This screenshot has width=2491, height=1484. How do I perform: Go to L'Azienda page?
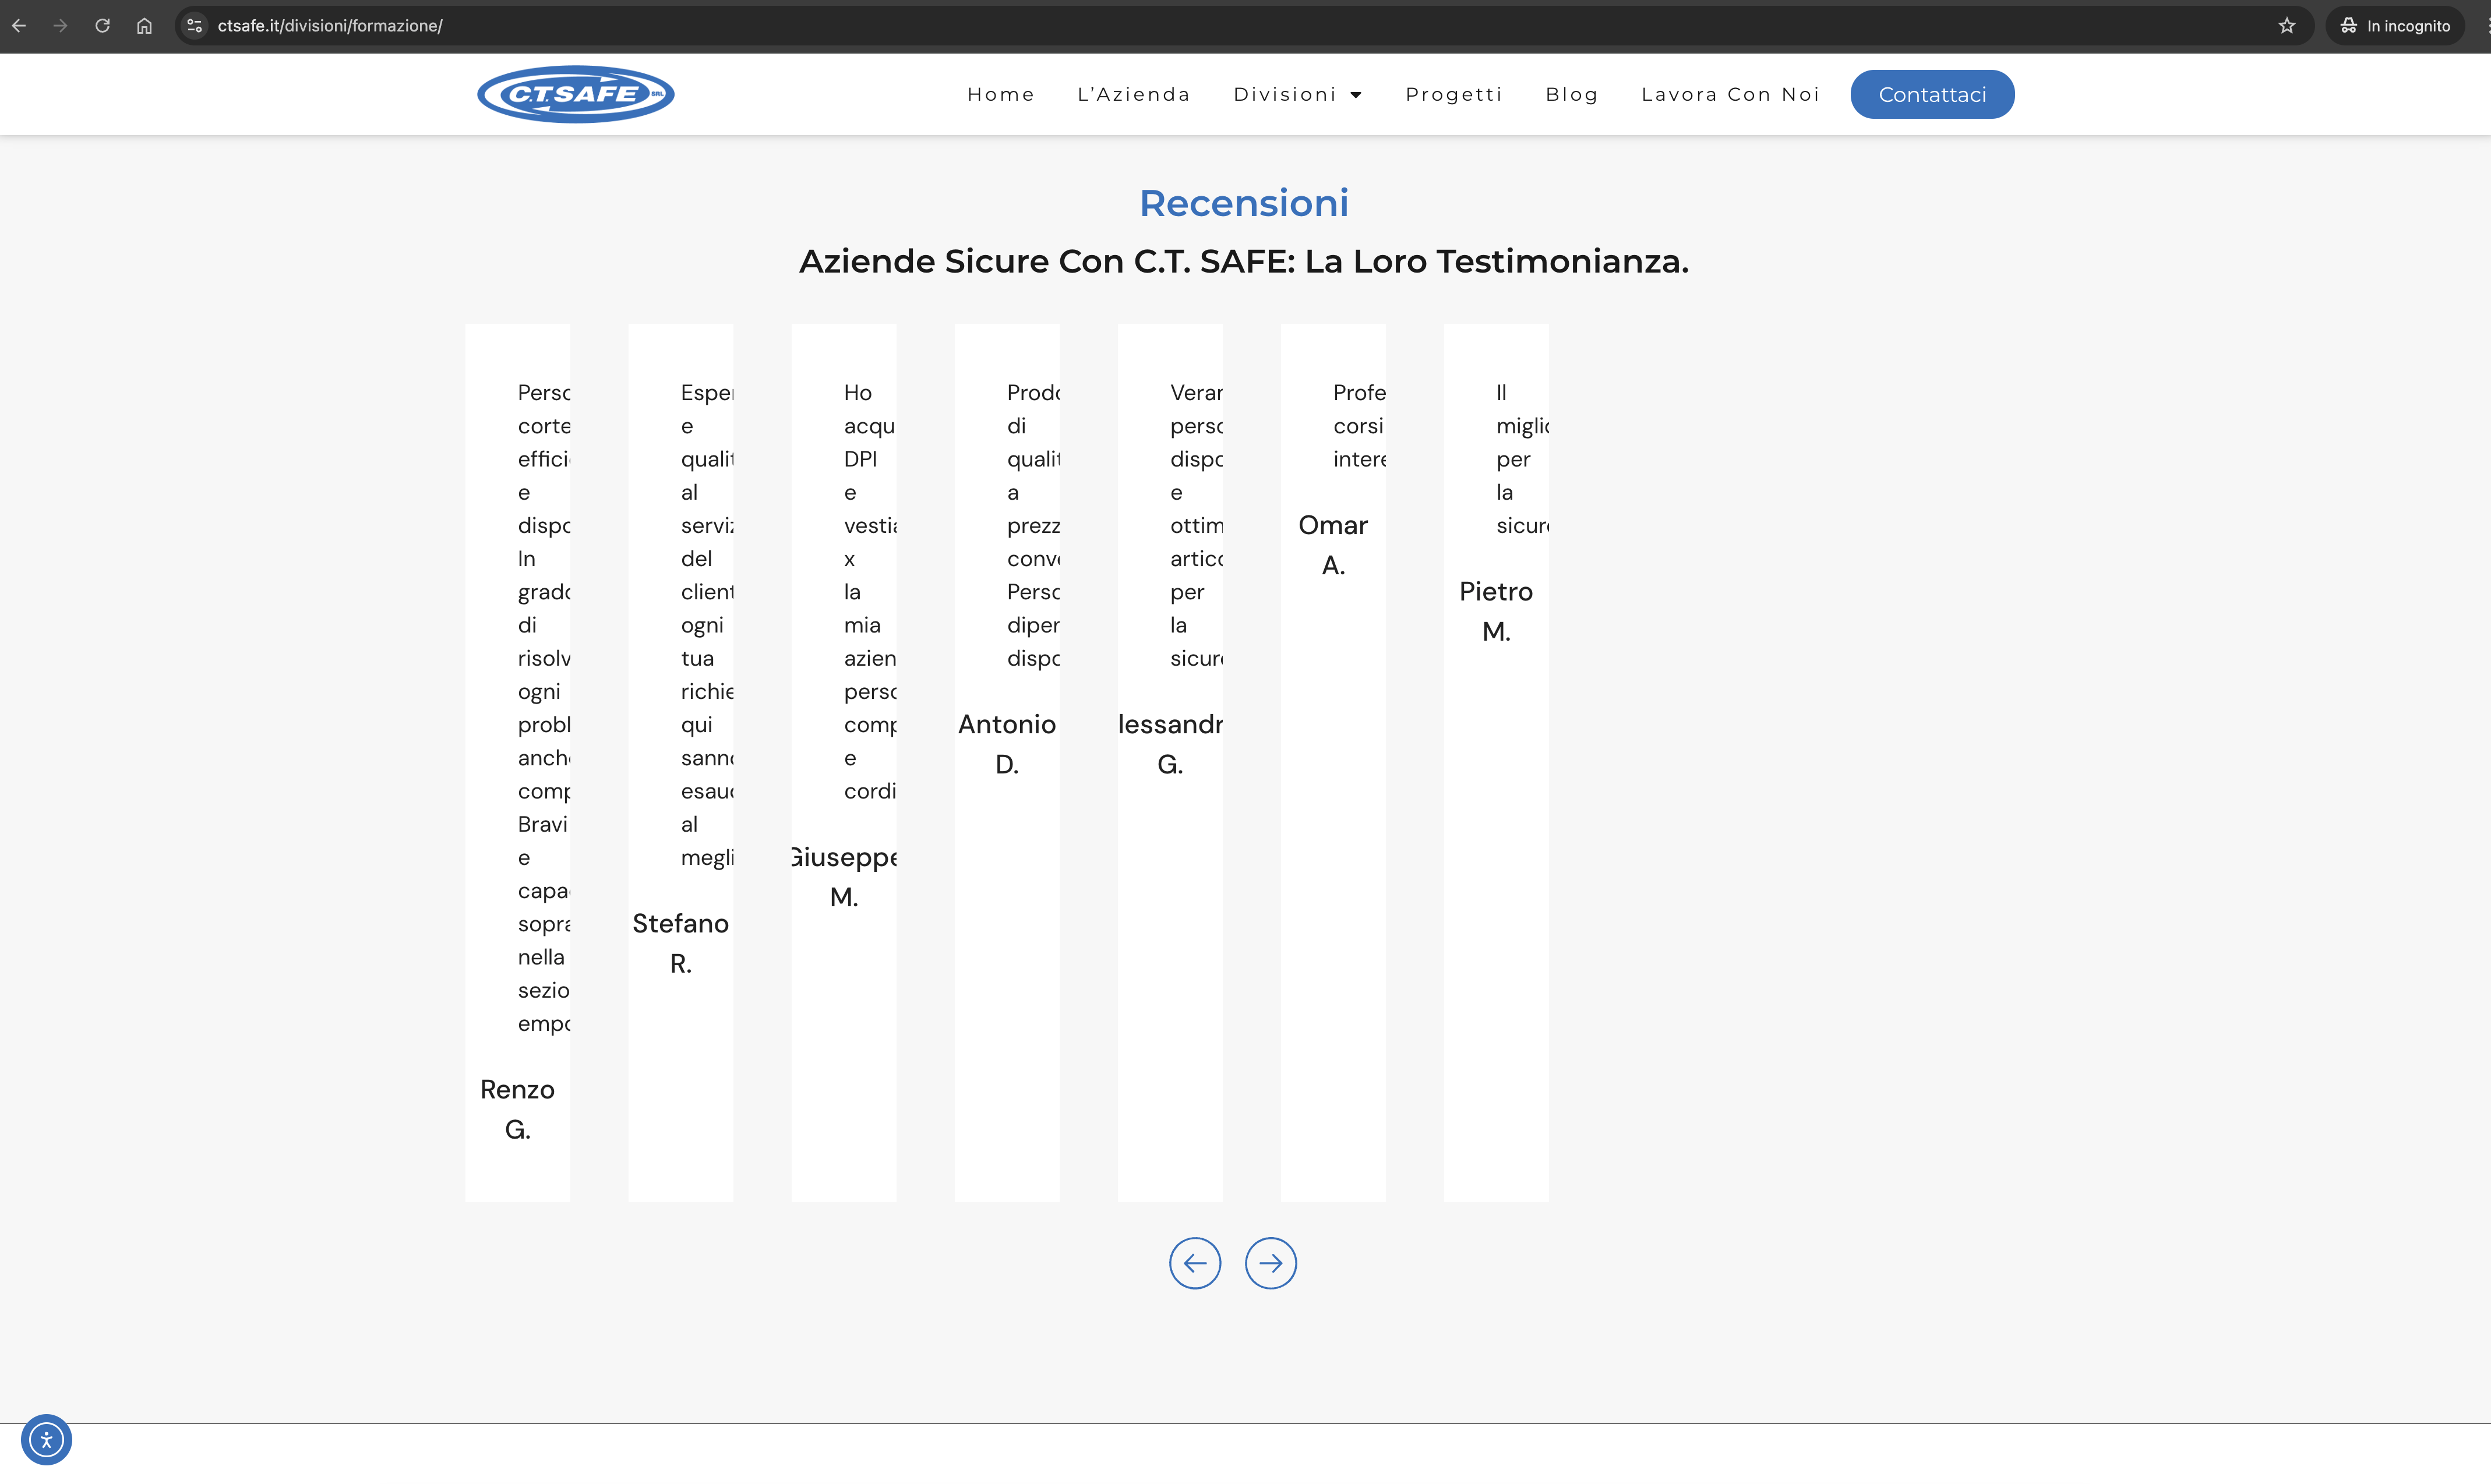tap(1133, 94)
